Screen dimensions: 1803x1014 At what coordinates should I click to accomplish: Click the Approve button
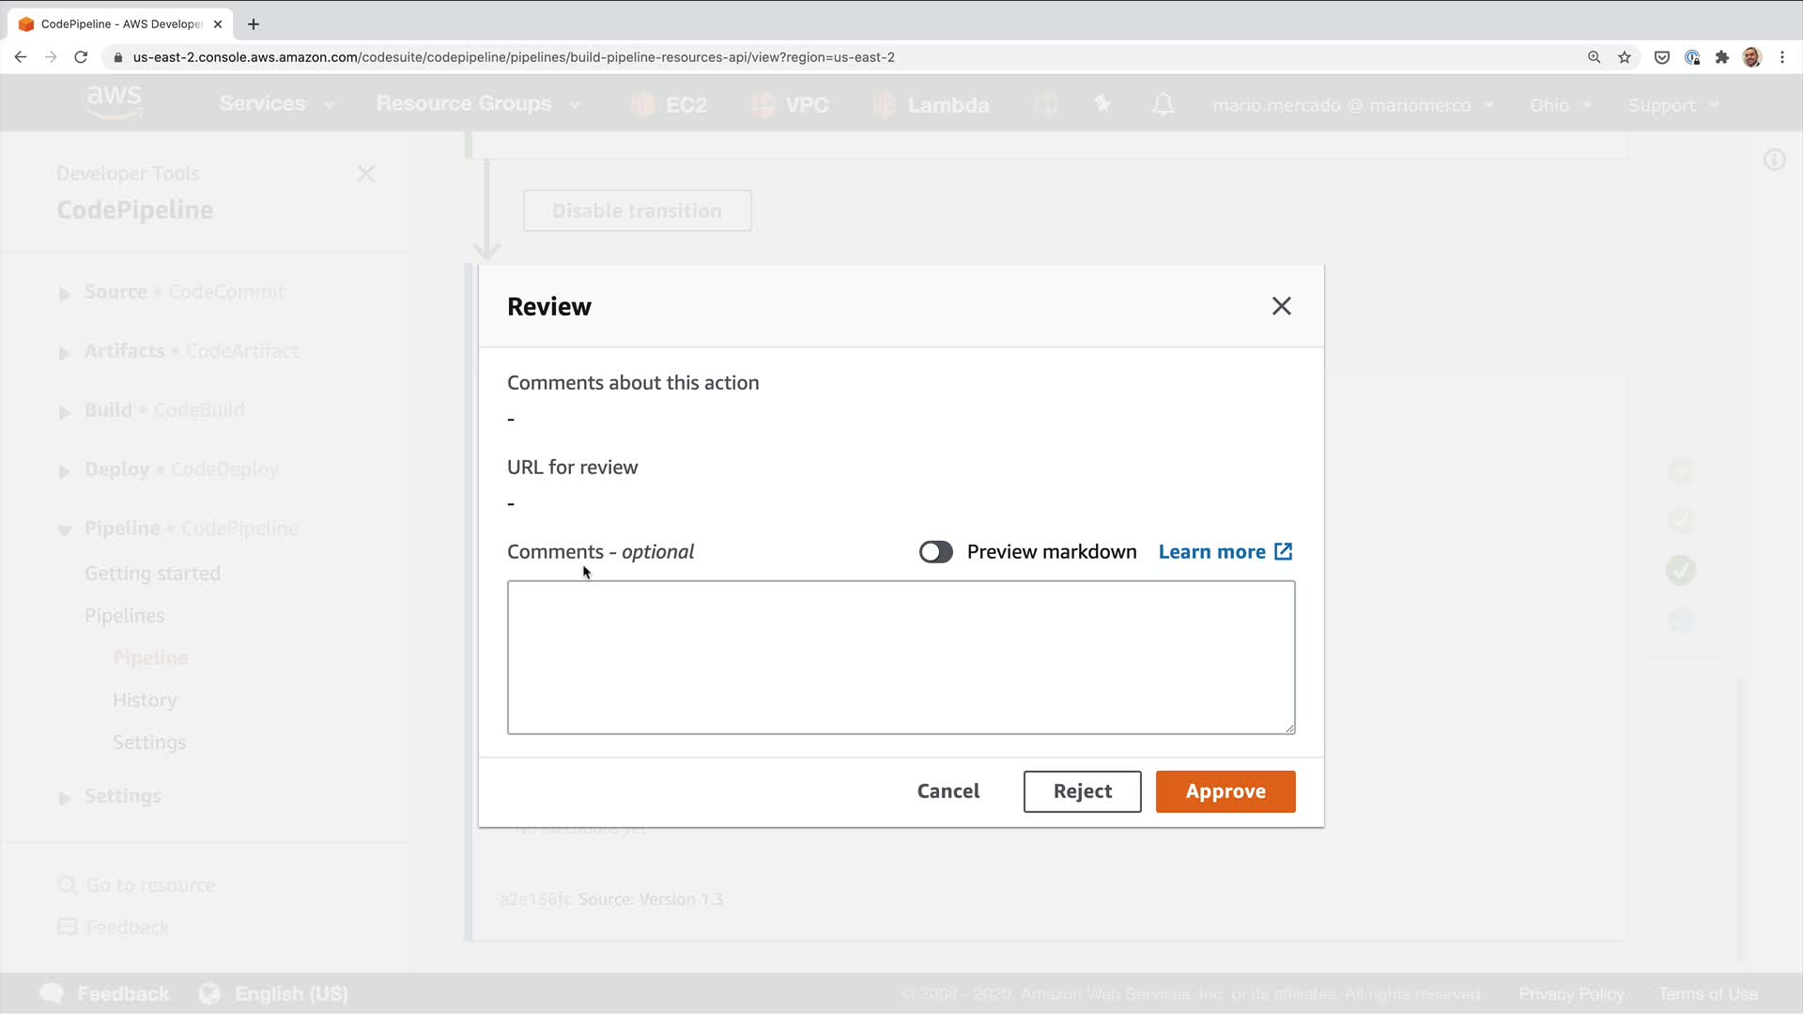[1225, 791]
